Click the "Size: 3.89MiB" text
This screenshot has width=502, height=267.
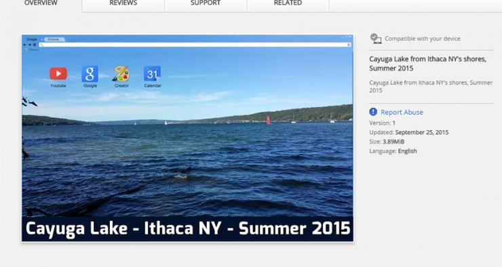(x=387, y=142)
